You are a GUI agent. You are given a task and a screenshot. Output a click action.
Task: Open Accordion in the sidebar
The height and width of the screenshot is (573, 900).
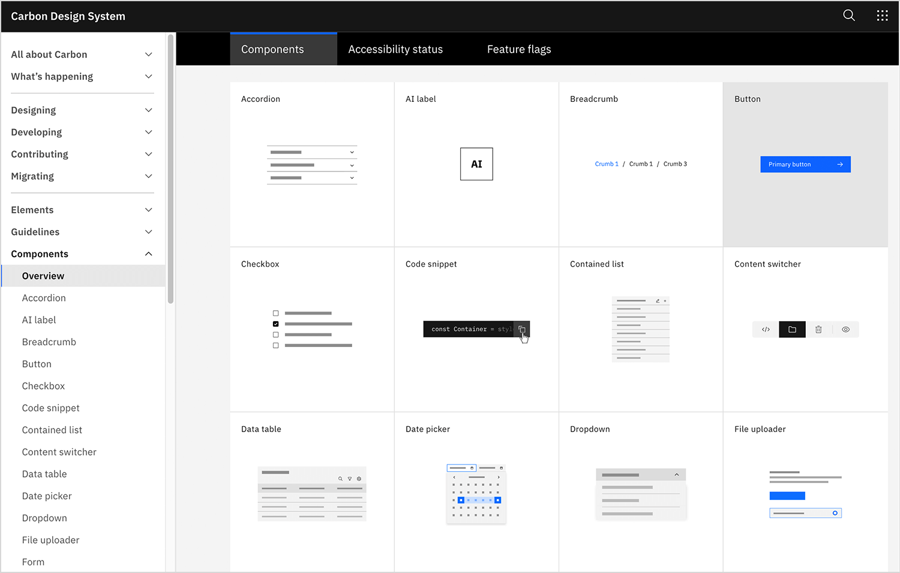[x=44, y=298]
